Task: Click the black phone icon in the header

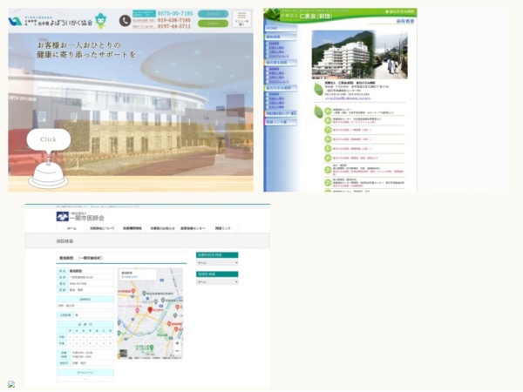Action: tap(125, 21)
